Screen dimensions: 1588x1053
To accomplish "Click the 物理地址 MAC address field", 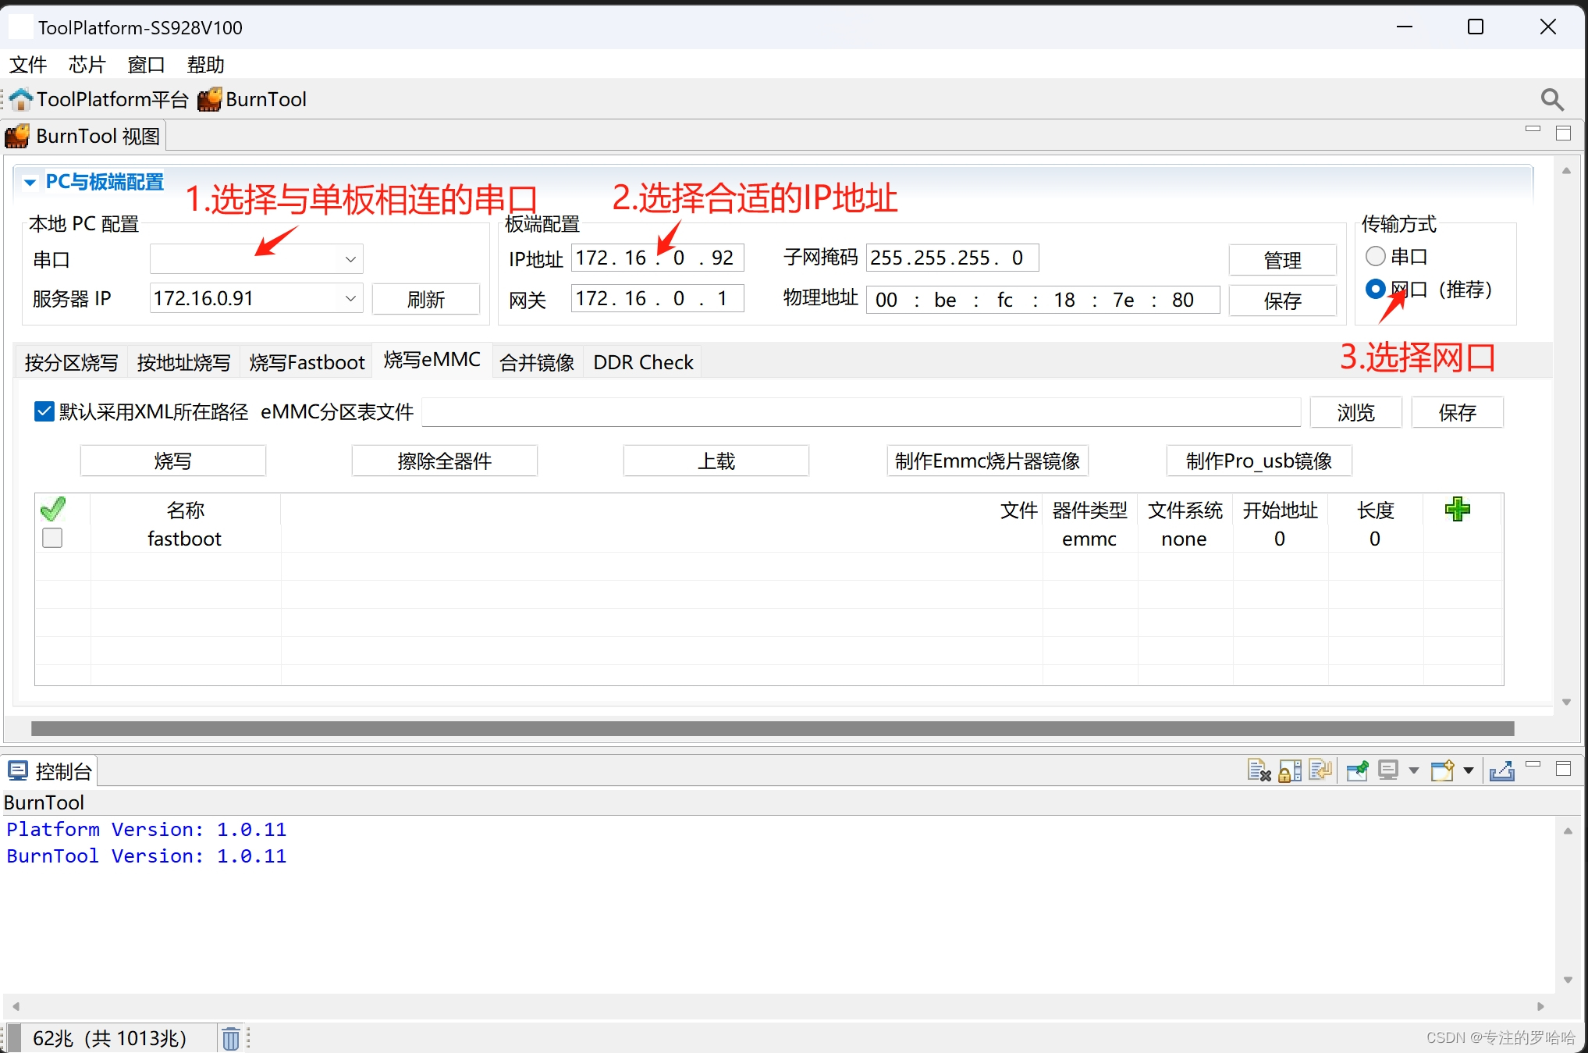I will (1043, 300).
